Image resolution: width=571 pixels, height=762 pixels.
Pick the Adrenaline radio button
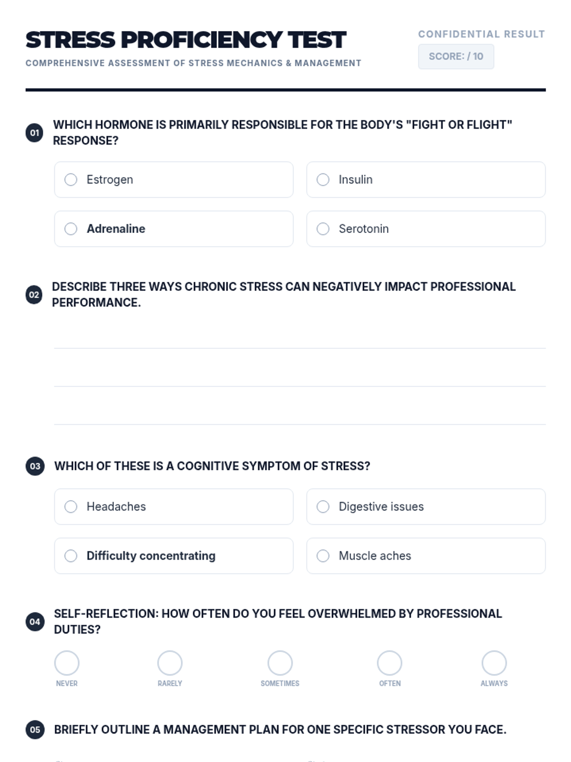[x=71, y=229]
